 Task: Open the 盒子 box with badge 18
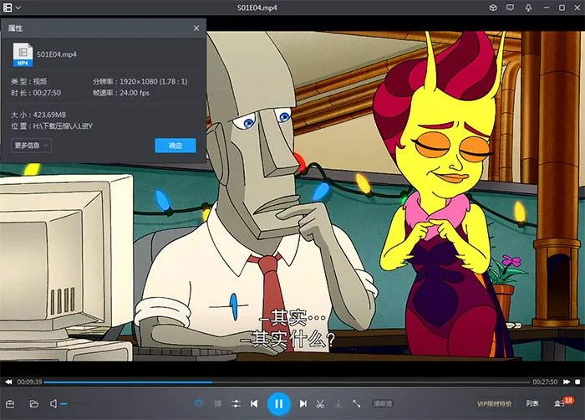tap(562, 402)
